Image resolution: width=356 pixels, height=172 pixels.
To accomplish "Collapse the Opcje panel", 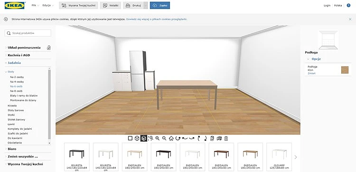I will [x=316, y=59].
